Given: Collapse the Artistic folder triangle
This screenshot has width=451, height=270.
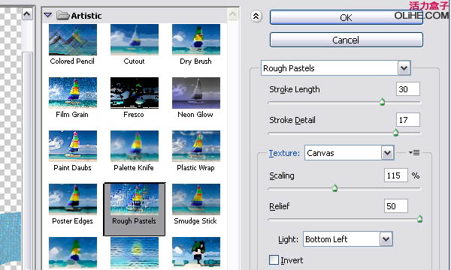Looking at the screenshot, I should pyautogui.click(x=48, y=15).
